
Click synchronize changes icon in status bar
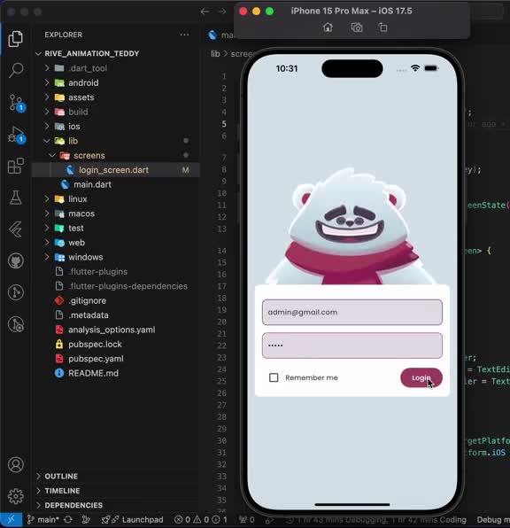(x=68, y=519)
